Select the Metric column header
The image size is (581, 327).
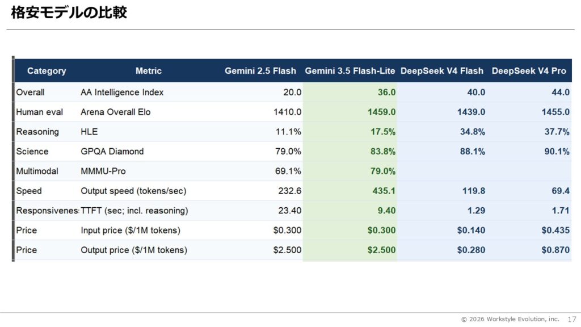point(148,71)
